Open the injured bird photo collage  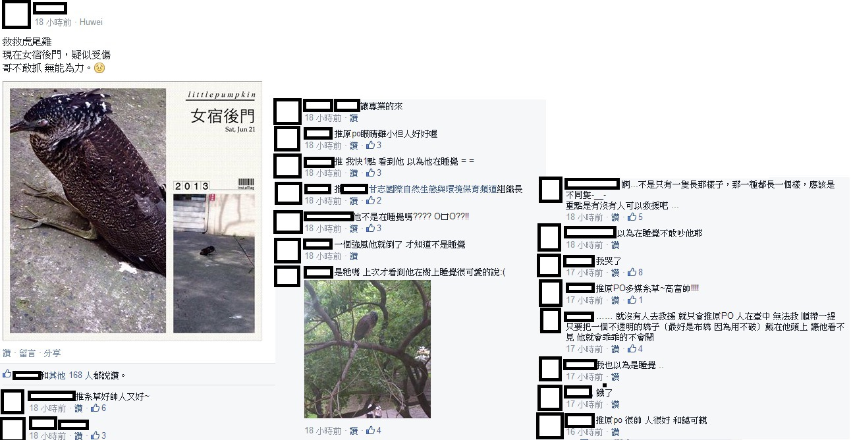132,211
